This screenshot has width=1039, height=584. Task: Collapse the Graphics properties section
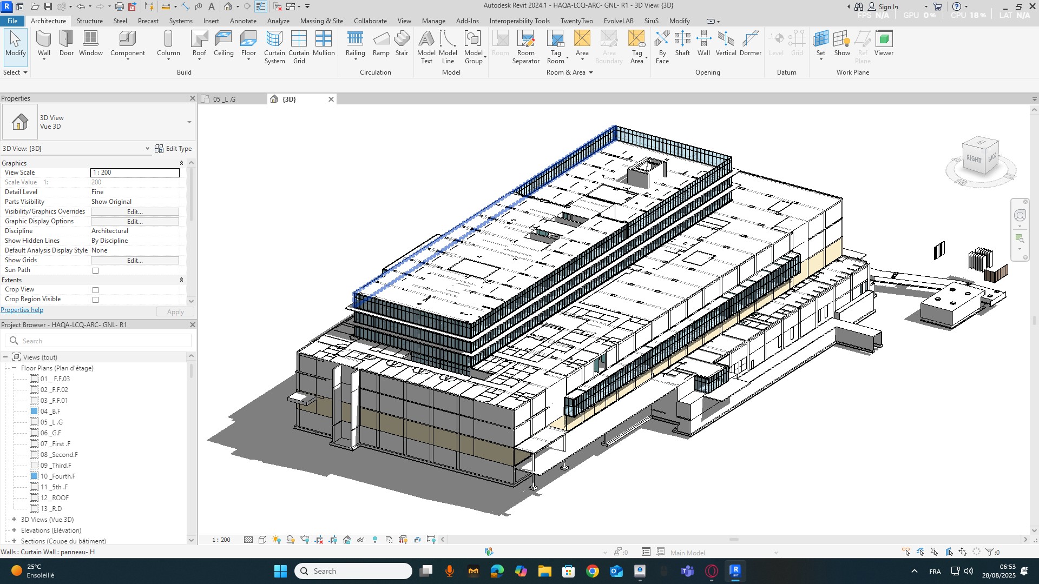pos(181,163)
